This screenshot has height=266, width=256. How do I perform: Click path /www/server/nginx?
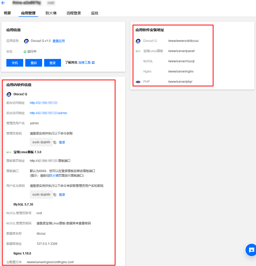point(181,71)
